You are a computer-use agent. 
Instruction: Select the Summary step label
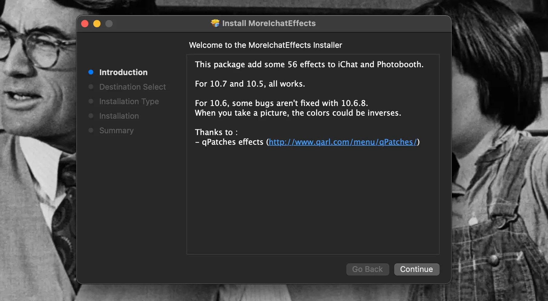click(116, 130)
